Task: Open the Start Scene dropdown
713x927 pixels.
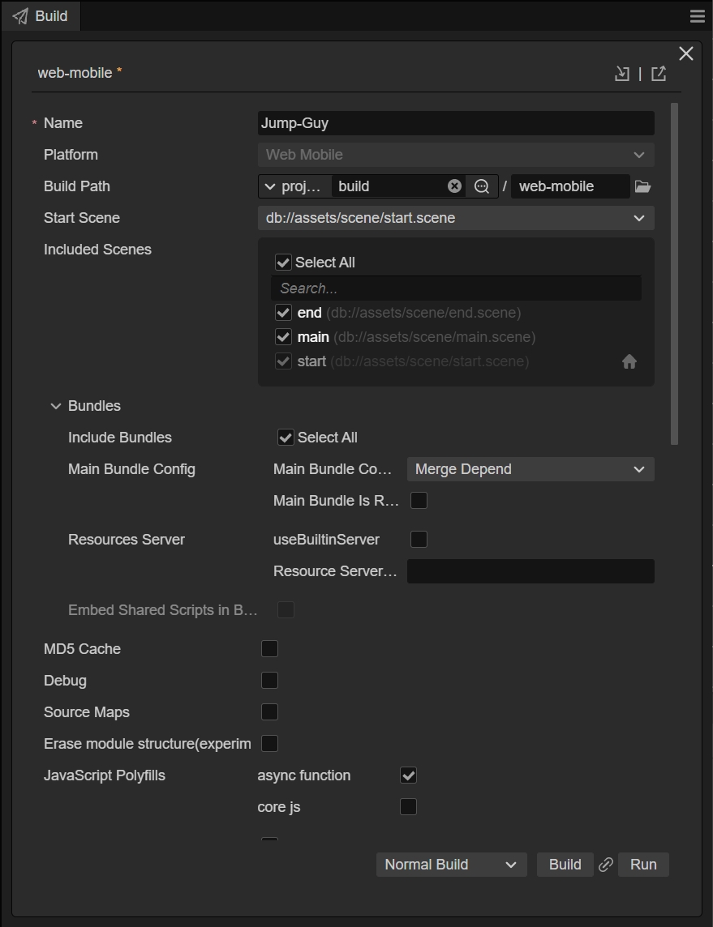Action: tap(456, 218)
